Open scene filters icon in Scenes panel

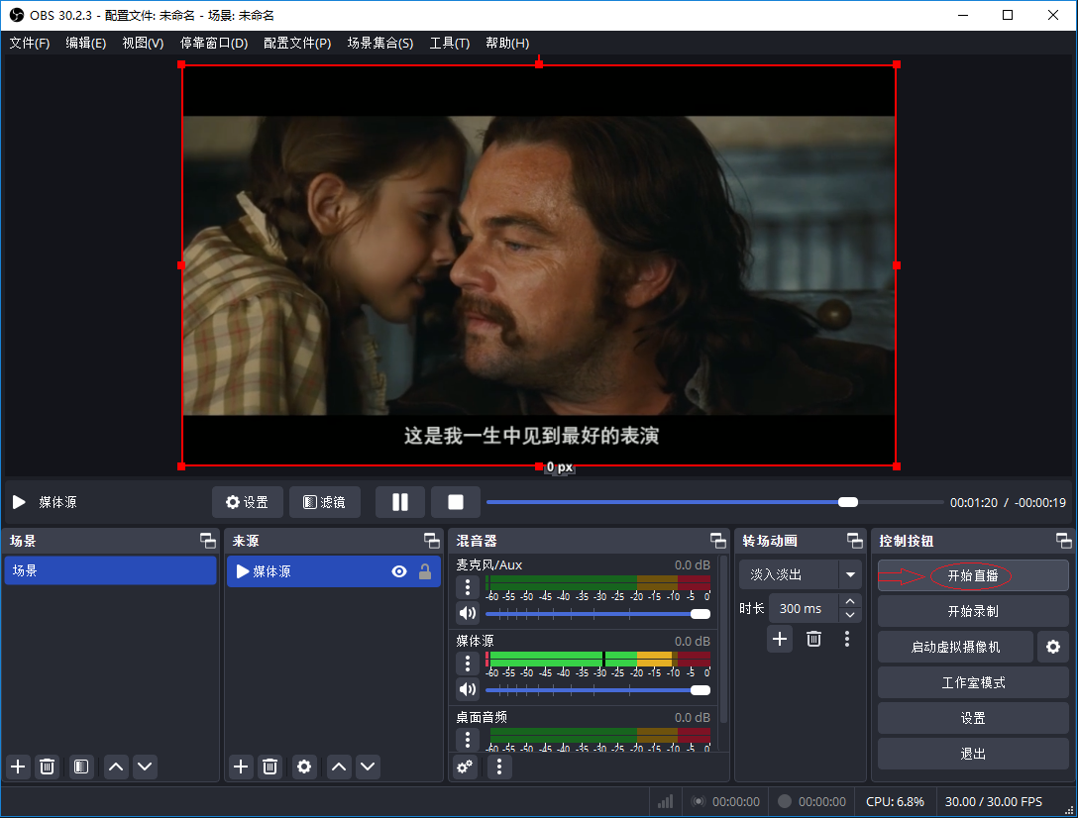tap(81, 767)
